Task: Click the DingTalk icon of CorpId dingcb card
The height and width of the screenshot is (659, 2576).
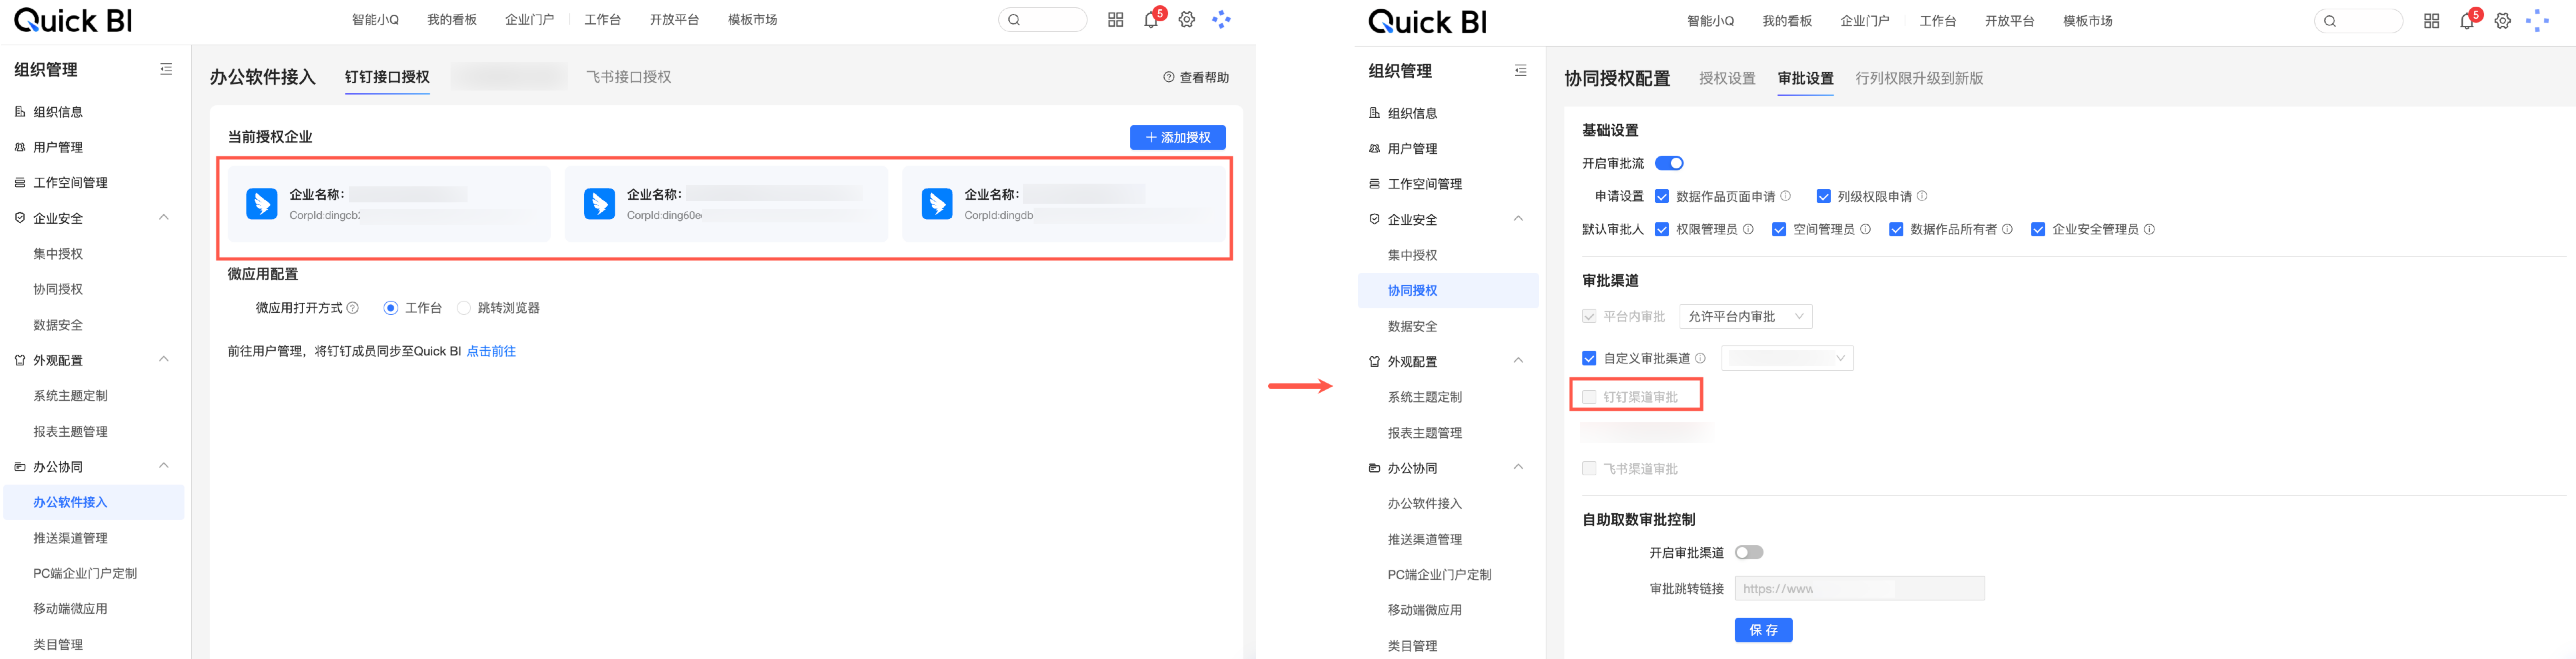Action: (x=262, y=204)
